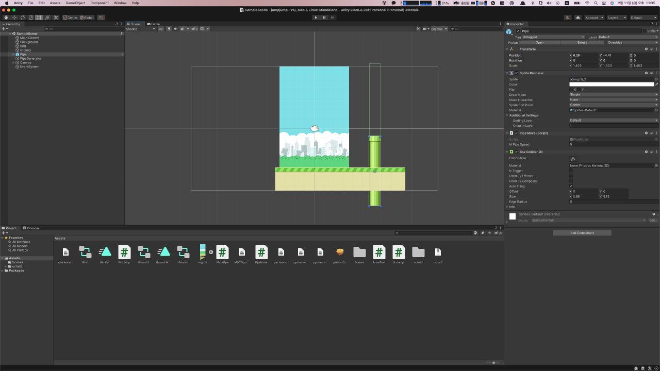Click the sprite Color swatch
Image resolution: width=660 pixels, height=371 pixels.
(x=612, y=85)
